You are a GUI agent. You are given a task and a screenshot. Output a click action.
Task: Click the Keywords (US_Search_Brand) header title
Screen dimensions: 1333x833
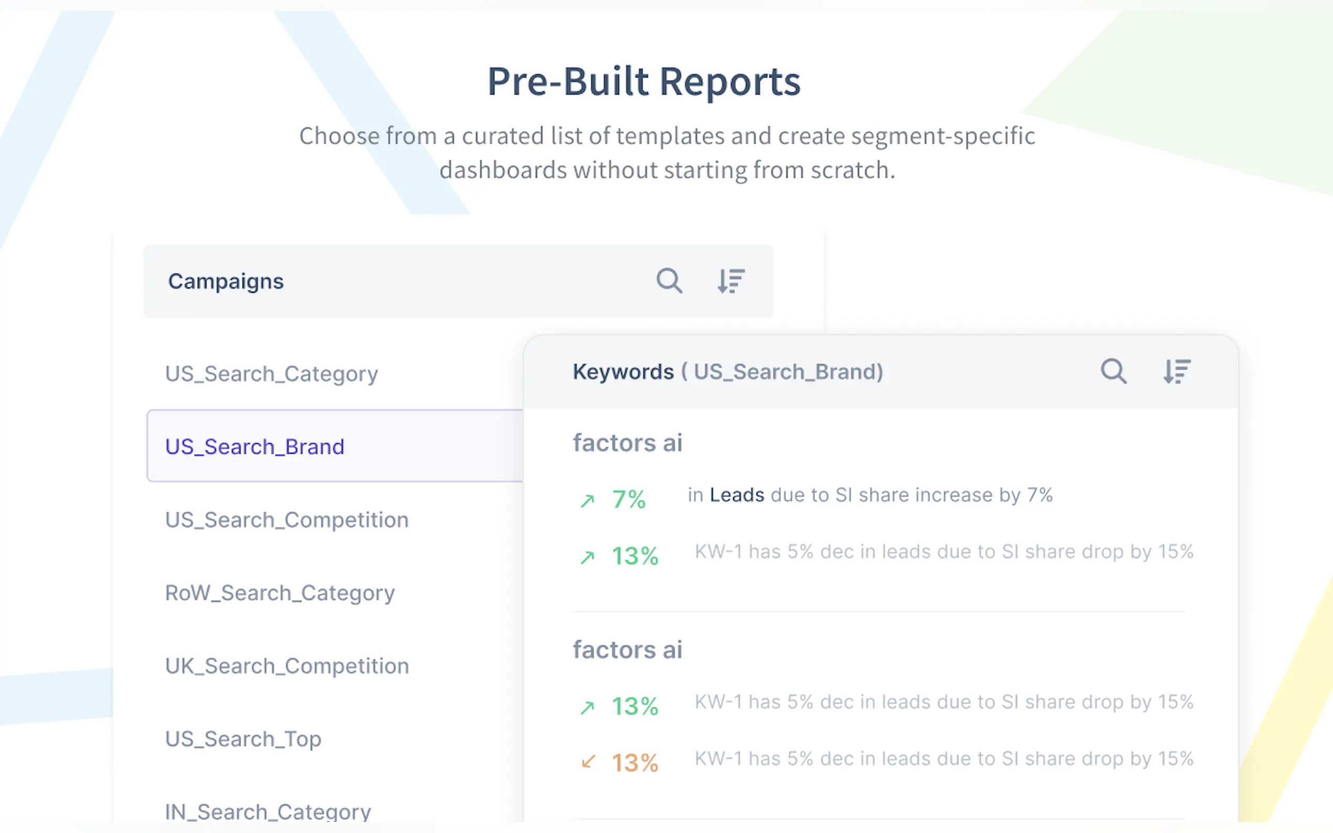tap(727, 372)
